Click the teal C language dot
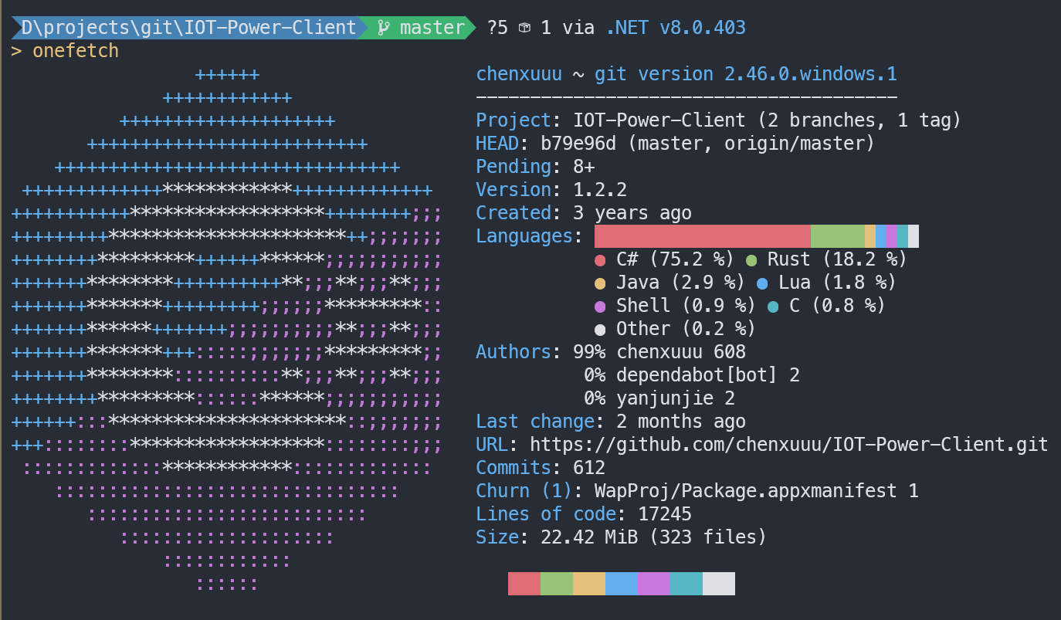The width and height of the screenshot is (1061, 620). [773, 307]
